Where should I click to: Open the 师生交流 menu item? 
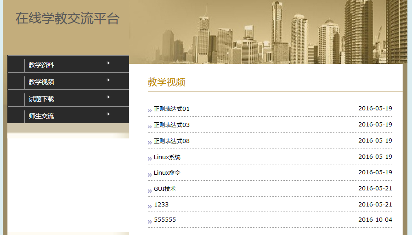[x=68, y=115]
